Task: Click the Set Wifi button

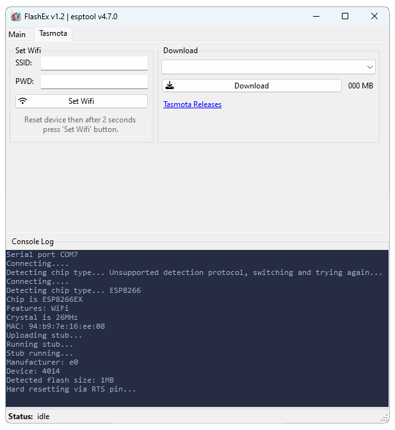Action: [82, 101]
